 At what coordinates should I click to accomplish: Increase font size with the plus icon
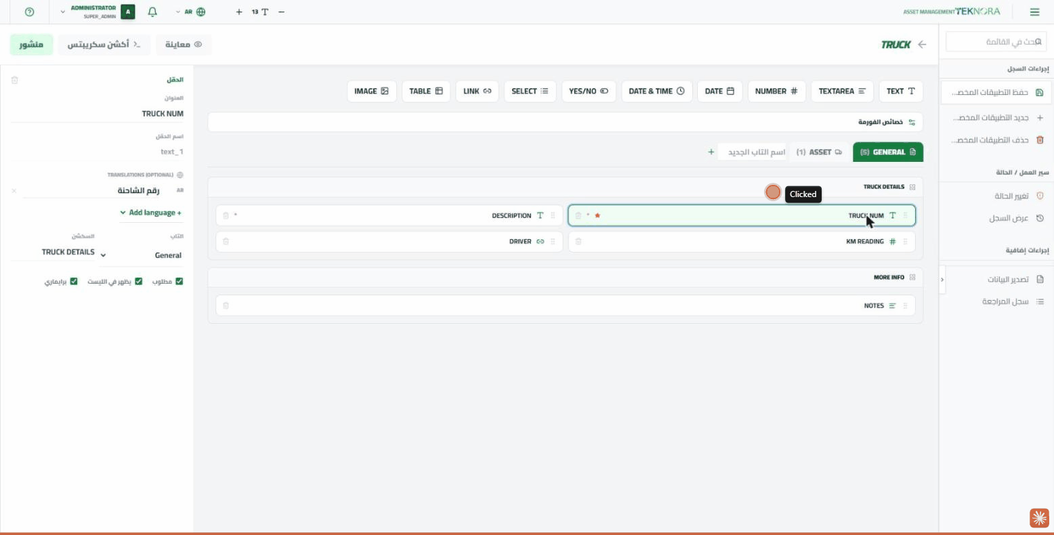(239, 12)
